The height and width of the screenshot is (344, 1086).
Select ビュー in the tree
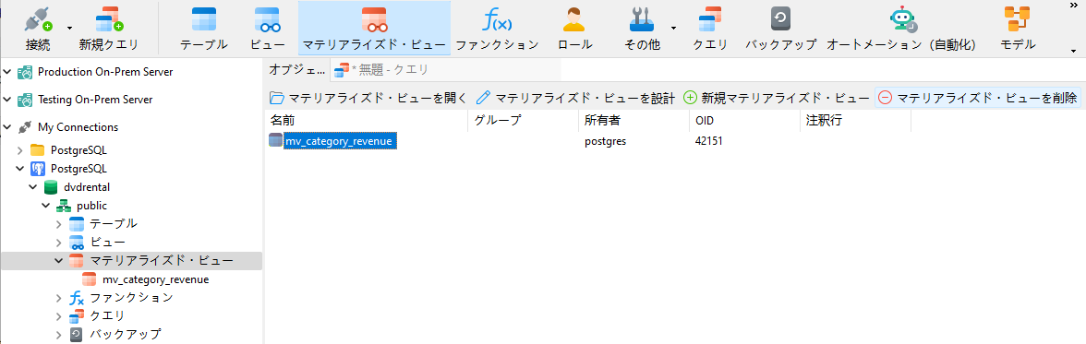107,243
